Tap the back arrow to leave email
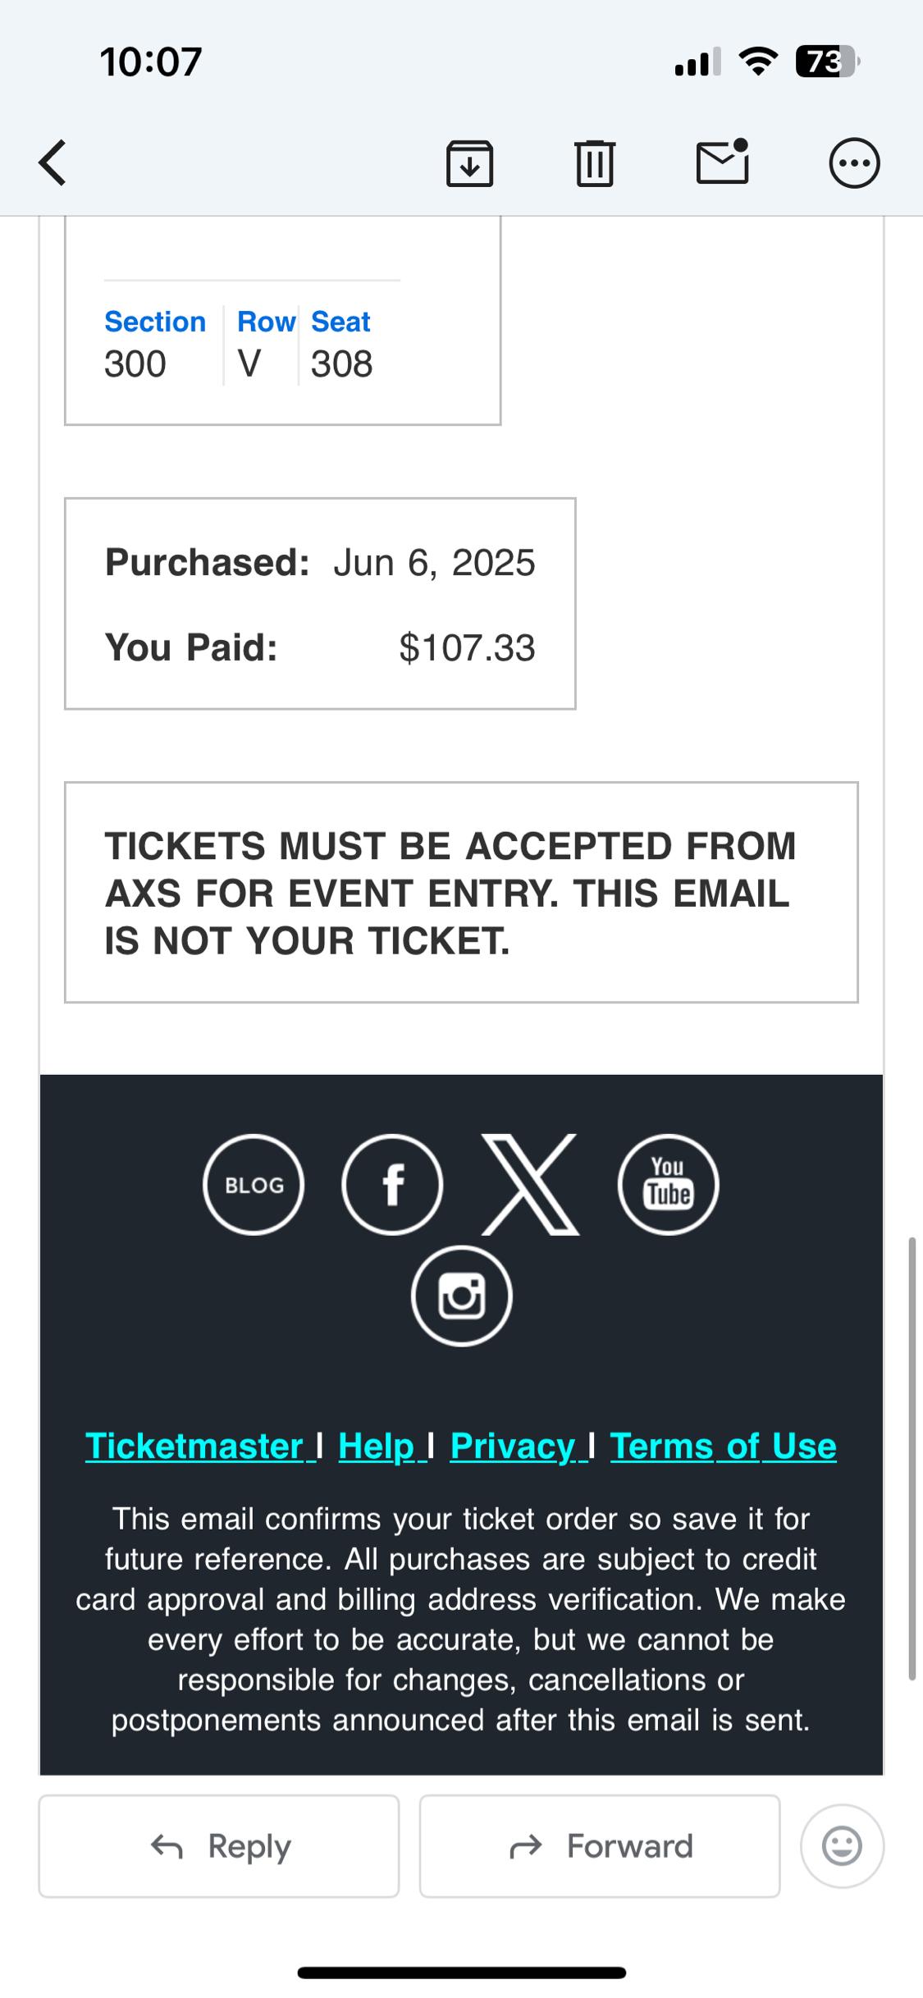 53,162
